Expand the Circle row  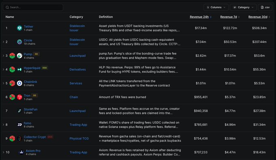click(x=3, y=42)
